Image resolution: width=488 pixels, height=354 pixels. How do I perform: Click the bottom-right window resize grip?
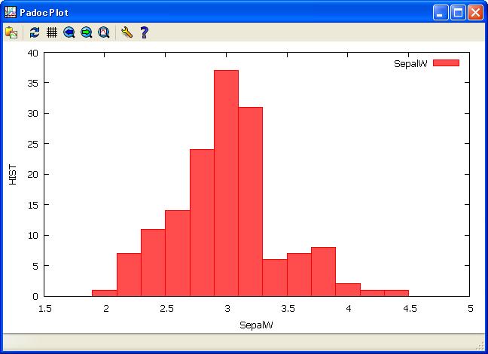(x=480, y=346)
